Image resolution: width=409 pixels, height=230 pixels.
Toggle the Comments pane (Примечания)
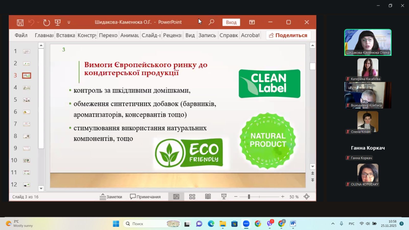click(x=145, y=197)
